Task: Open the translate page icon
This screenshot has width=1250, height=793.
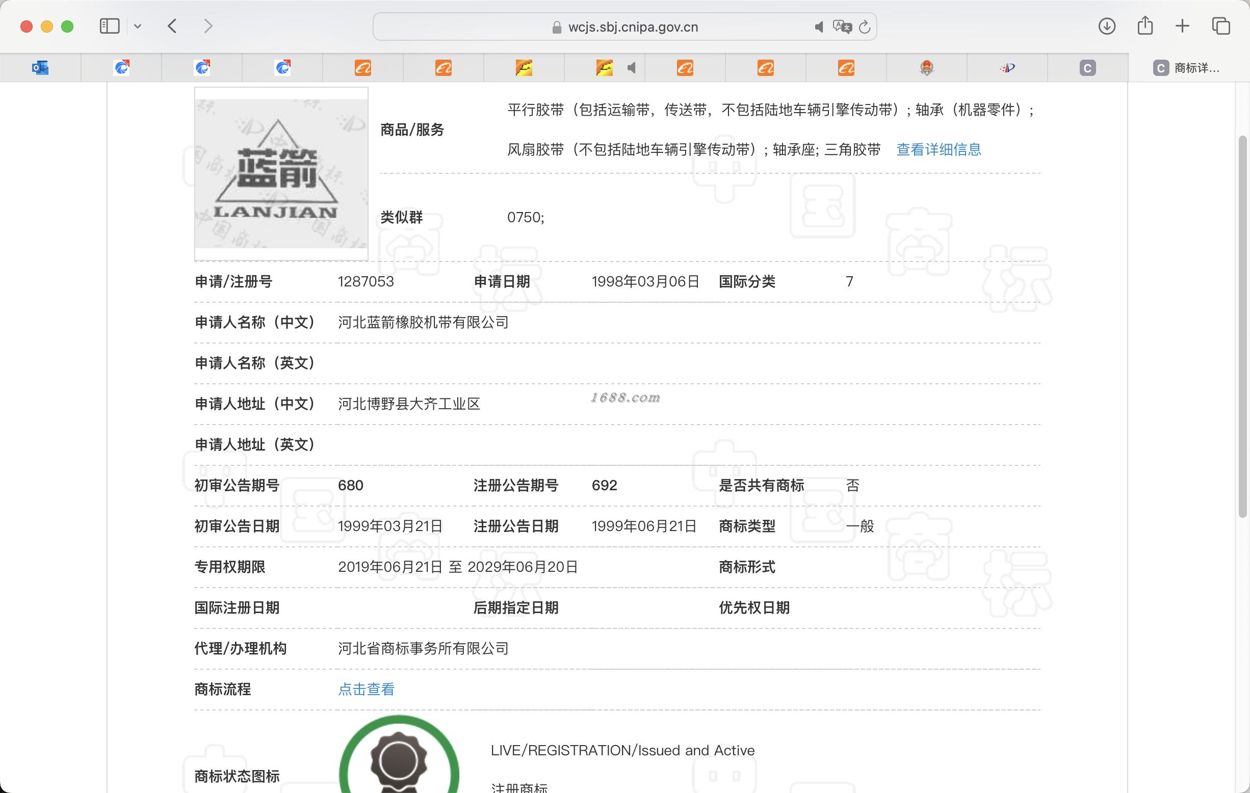Action: (x=842, y=27)
